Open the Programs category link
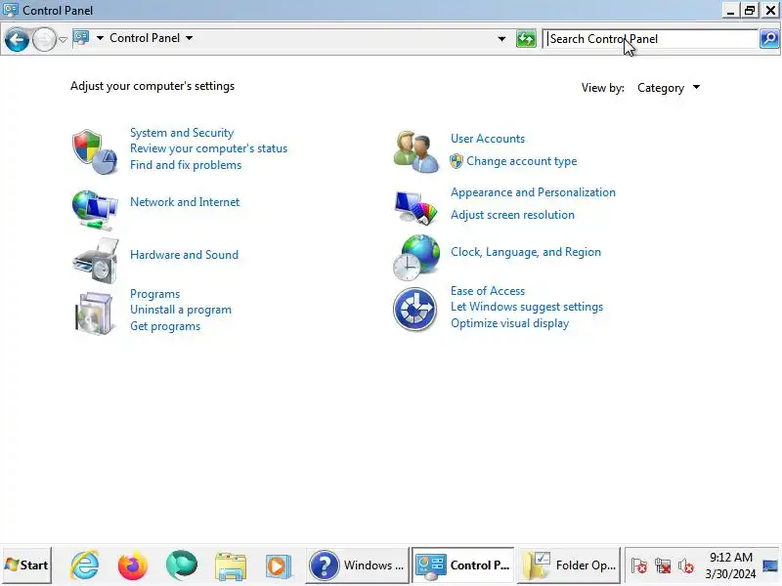The width and height of the screenshot is (782, 586). pyautogui.click(x=154, y=294)
